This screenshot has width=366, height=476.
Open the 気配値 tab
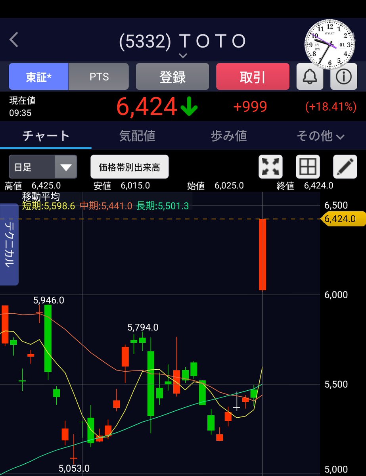tap(137, 136)
